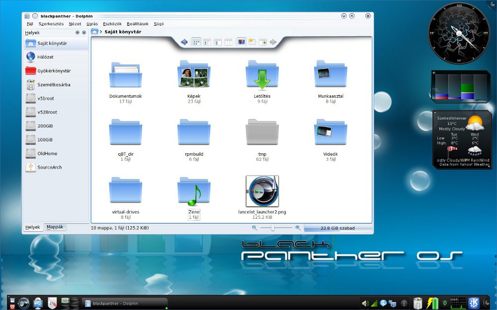Click the zoom out magnifier icon
This screenshot has width=497, height=310.
(x=254, y=228)
